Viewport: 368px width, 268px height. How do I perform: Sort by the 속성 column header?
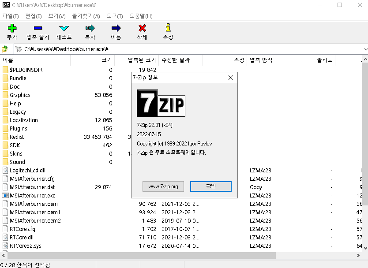click(225, 60)
